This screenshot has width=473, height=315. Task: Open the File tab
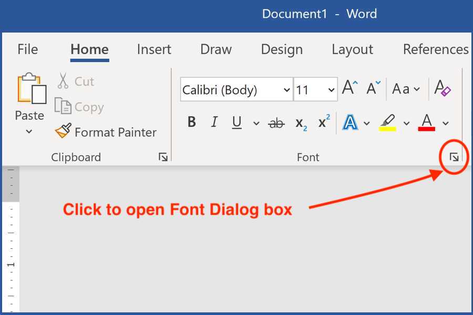28,49
